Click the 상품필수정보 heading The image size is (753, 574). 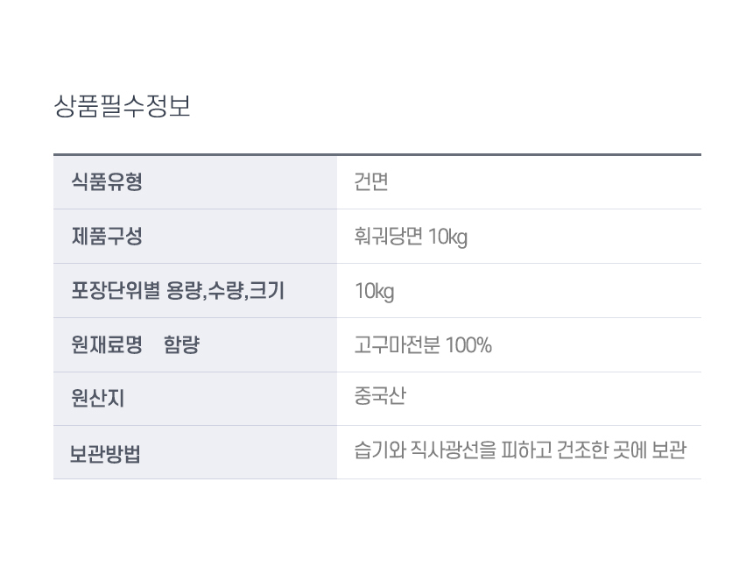click(122, 106)
